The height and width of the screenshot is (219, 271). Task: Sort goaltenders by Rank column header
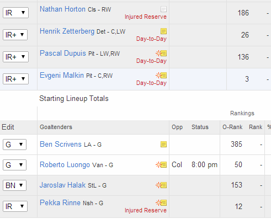click(256, 127)
